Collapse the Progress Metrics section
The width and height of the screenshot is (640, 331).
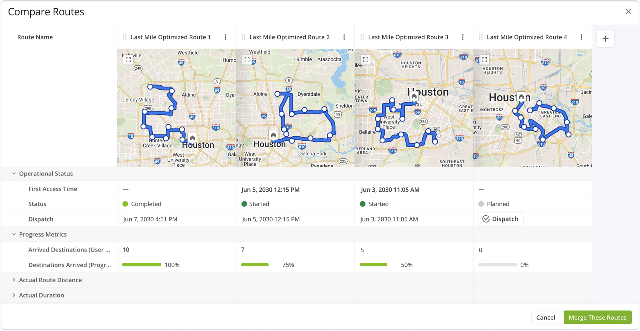(14, 235)
